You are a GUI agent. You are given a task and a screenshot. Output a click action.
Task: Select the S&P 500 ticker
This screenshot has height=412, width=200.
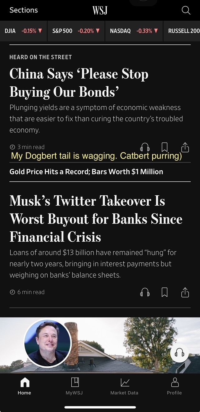[x=76, y=31]
